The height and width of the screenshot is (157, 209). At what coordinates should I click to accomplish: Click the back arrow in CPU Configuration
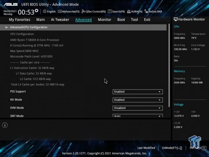coord(7,27)
